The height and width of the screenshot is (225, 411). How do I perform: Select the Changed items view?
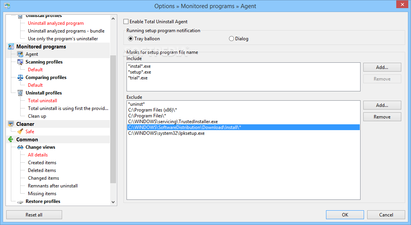43,178
